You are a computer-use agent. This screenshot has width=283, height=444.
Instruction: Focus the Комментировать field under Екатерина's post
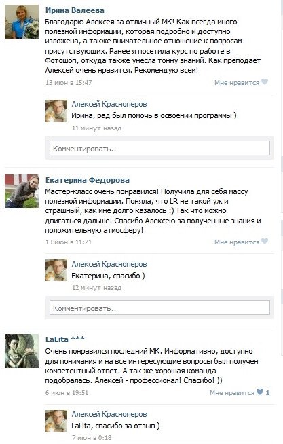click(159, 308)
